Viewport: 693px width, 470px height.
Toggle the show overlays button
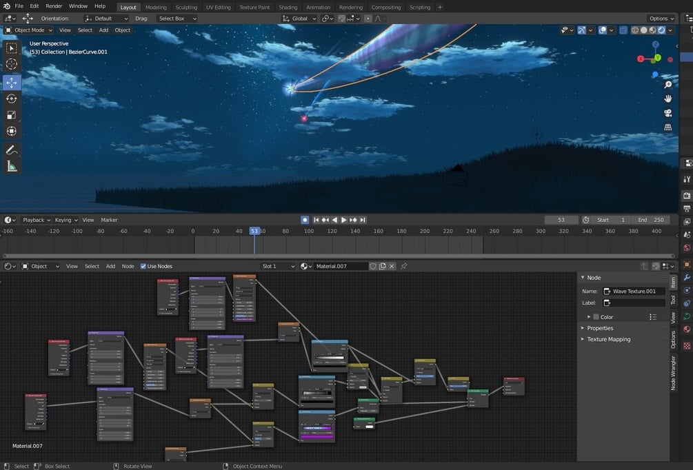click(x=603, y=30)
